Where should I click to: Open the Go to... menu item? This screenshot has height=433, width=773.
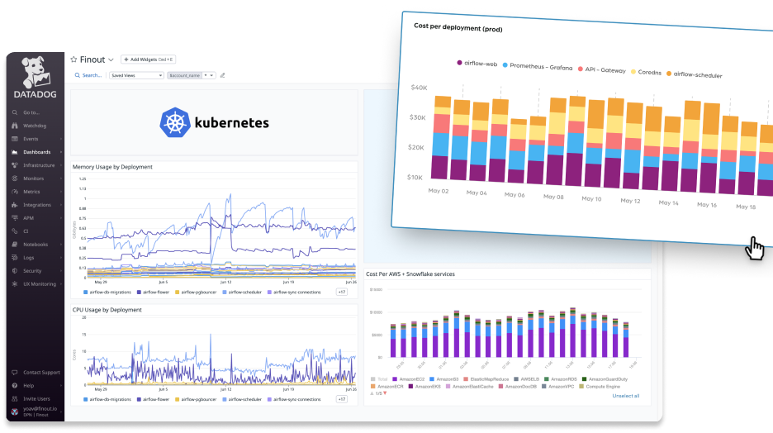coord(31,112)
